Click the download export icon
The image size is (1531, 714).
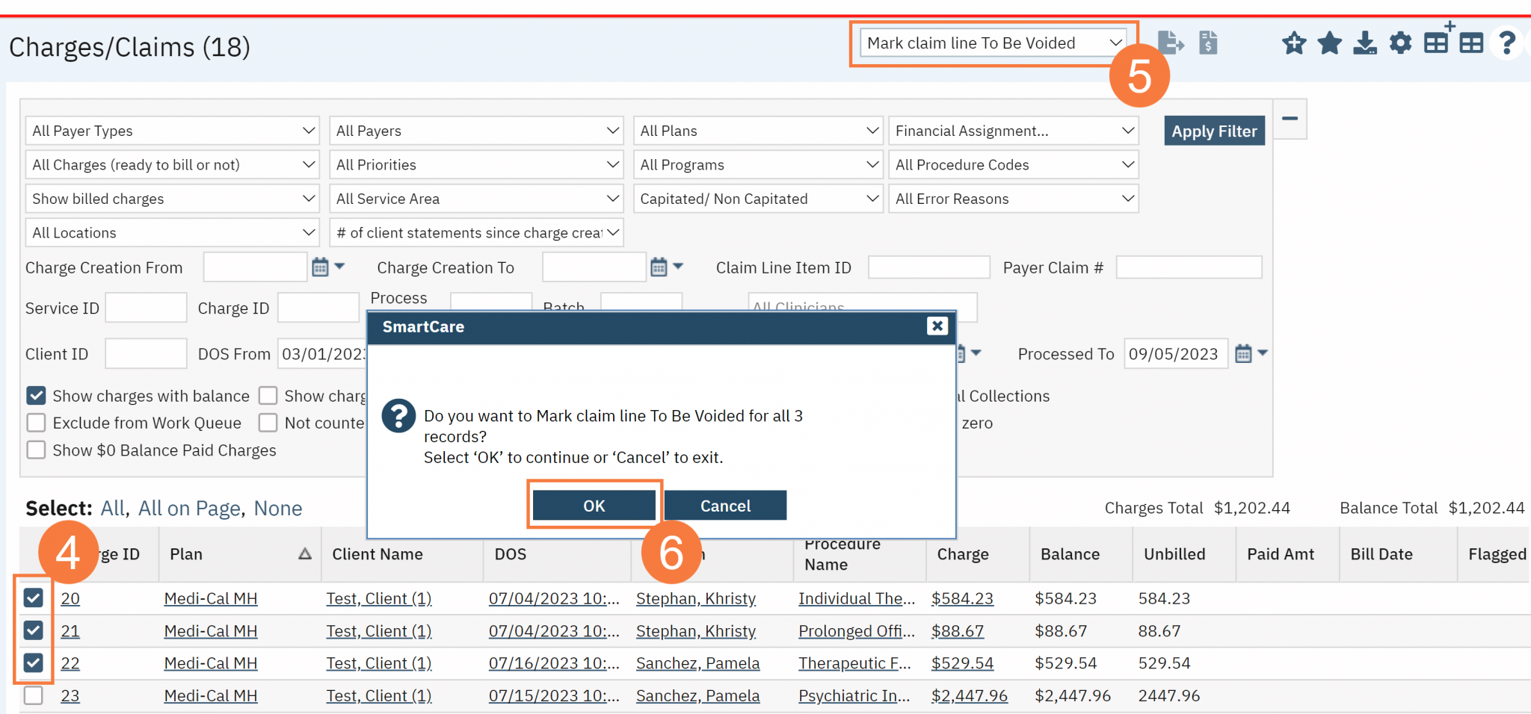coord(1365,43)
